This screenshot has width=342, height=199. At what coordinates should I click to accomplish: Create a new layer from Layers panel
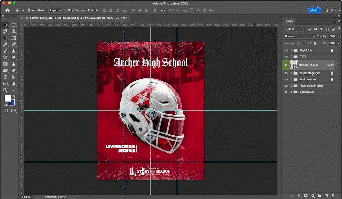326,196
